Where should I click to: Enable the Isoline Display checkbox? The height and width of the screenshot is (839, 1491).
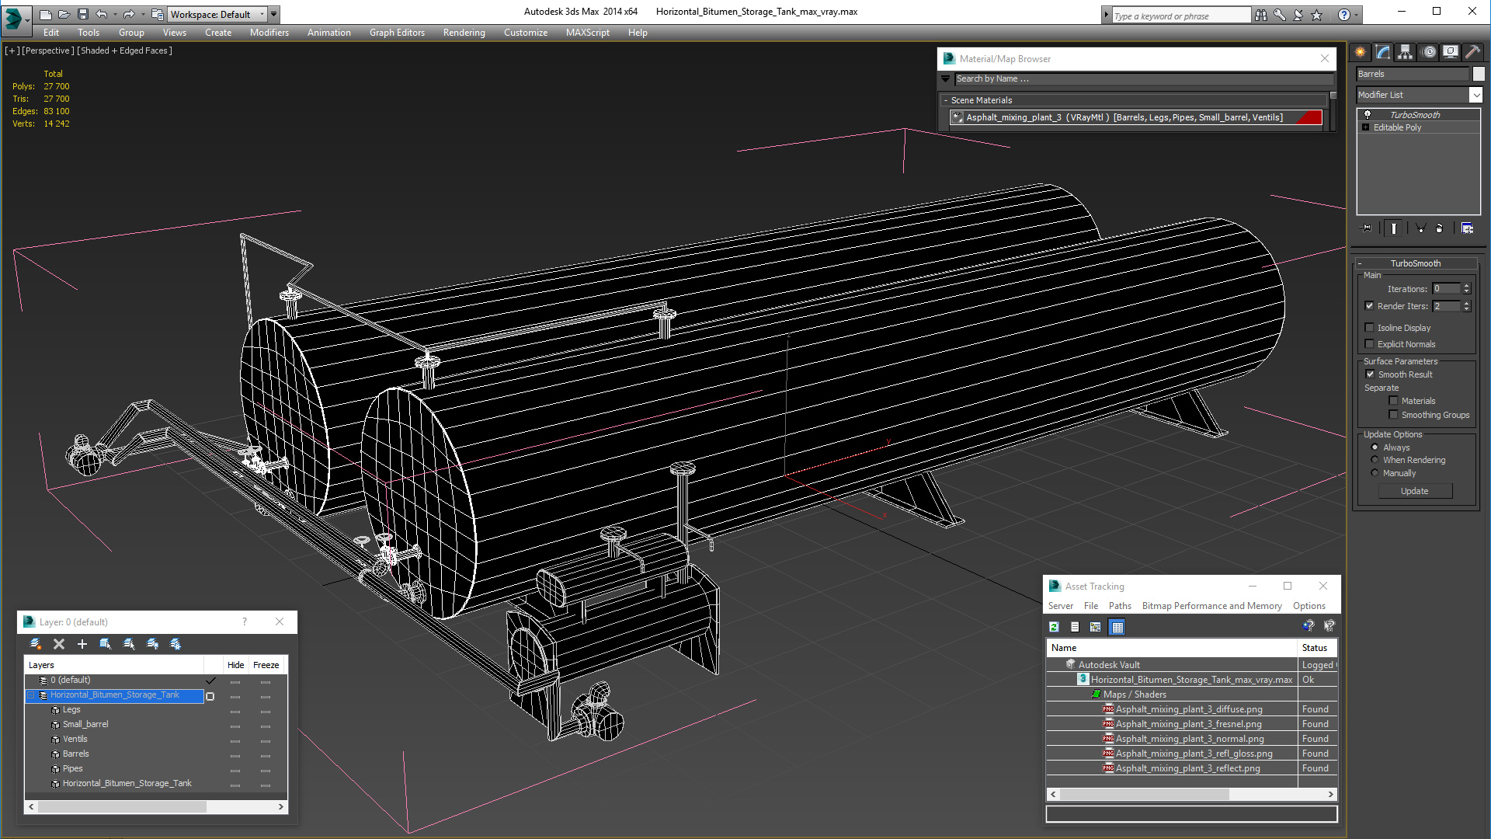pos(1370,328)
